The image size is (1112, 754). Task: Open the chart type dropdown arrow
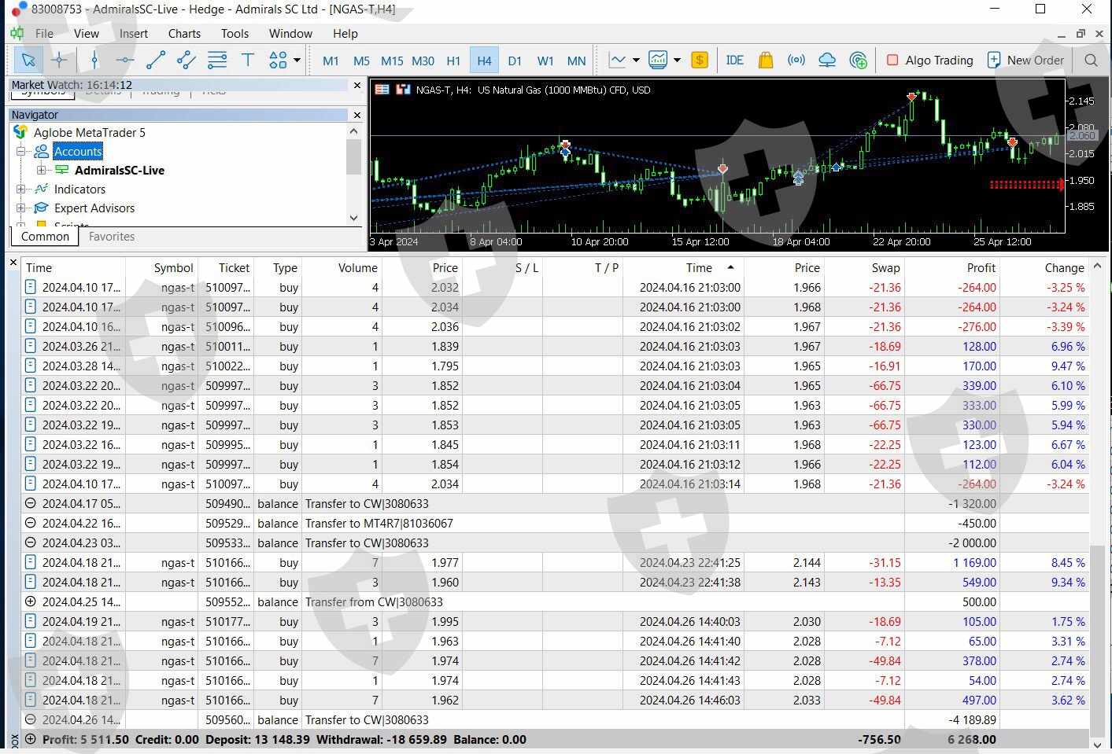point(636,61)
